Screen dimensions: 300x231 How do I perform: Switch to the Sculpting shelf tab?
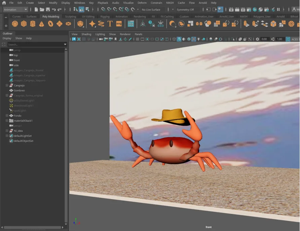tap(71, 16)
